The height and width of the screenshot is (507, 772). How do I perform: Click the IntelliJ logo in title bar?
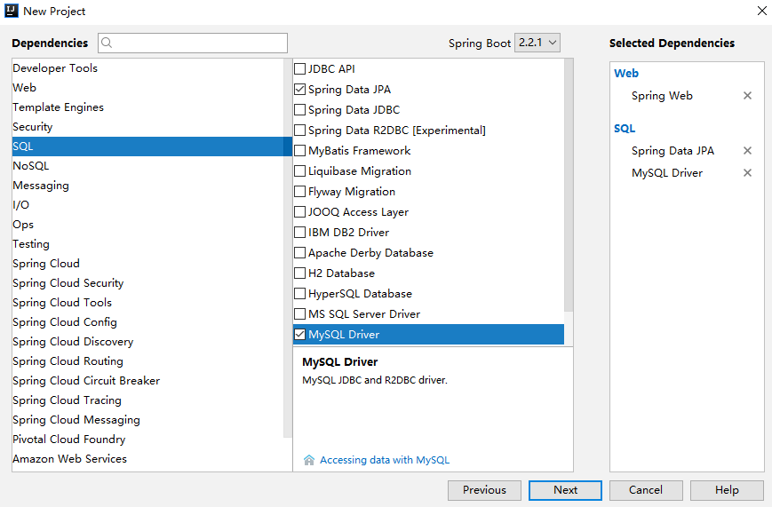click(11, 11)
